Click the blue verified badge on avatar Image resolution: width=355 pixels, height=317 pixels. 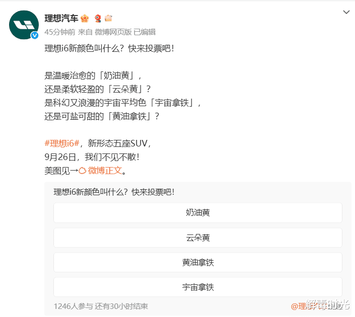click(x=35, y=35)
